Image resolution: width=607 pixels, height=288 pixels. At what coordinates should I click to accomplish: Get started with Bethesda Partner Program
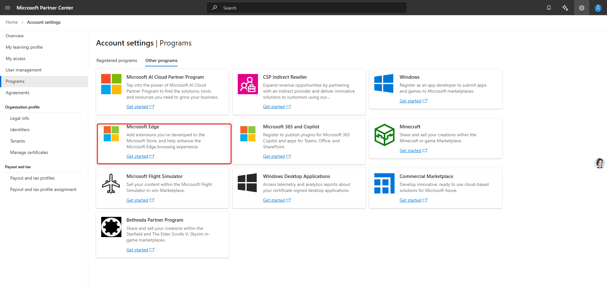point(137,250)
